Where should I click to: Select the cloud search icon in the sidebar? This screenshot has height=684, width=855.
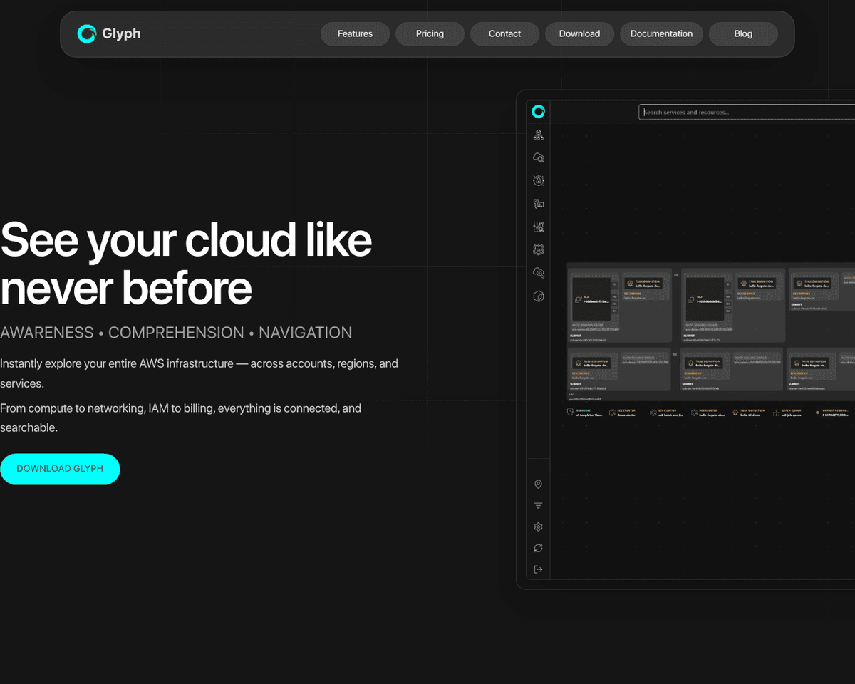[539, 157]
